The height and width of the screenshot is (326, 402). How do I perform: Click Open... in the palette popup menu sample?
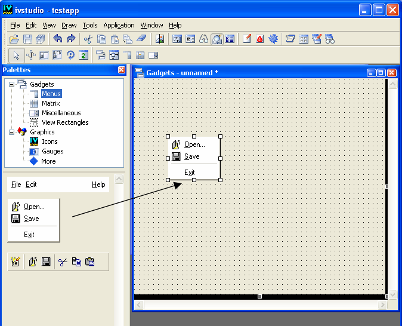tap(34, 207)
